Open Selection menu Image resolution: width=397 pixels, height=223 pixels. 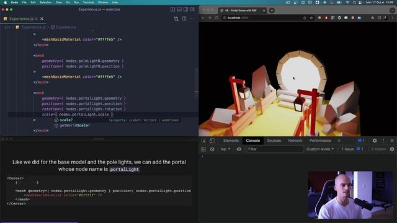(x=45, y=2)
